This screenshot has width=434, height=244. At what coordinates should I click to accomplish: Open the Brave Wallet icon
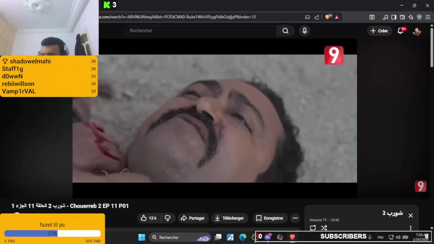[x=402, y=17]
